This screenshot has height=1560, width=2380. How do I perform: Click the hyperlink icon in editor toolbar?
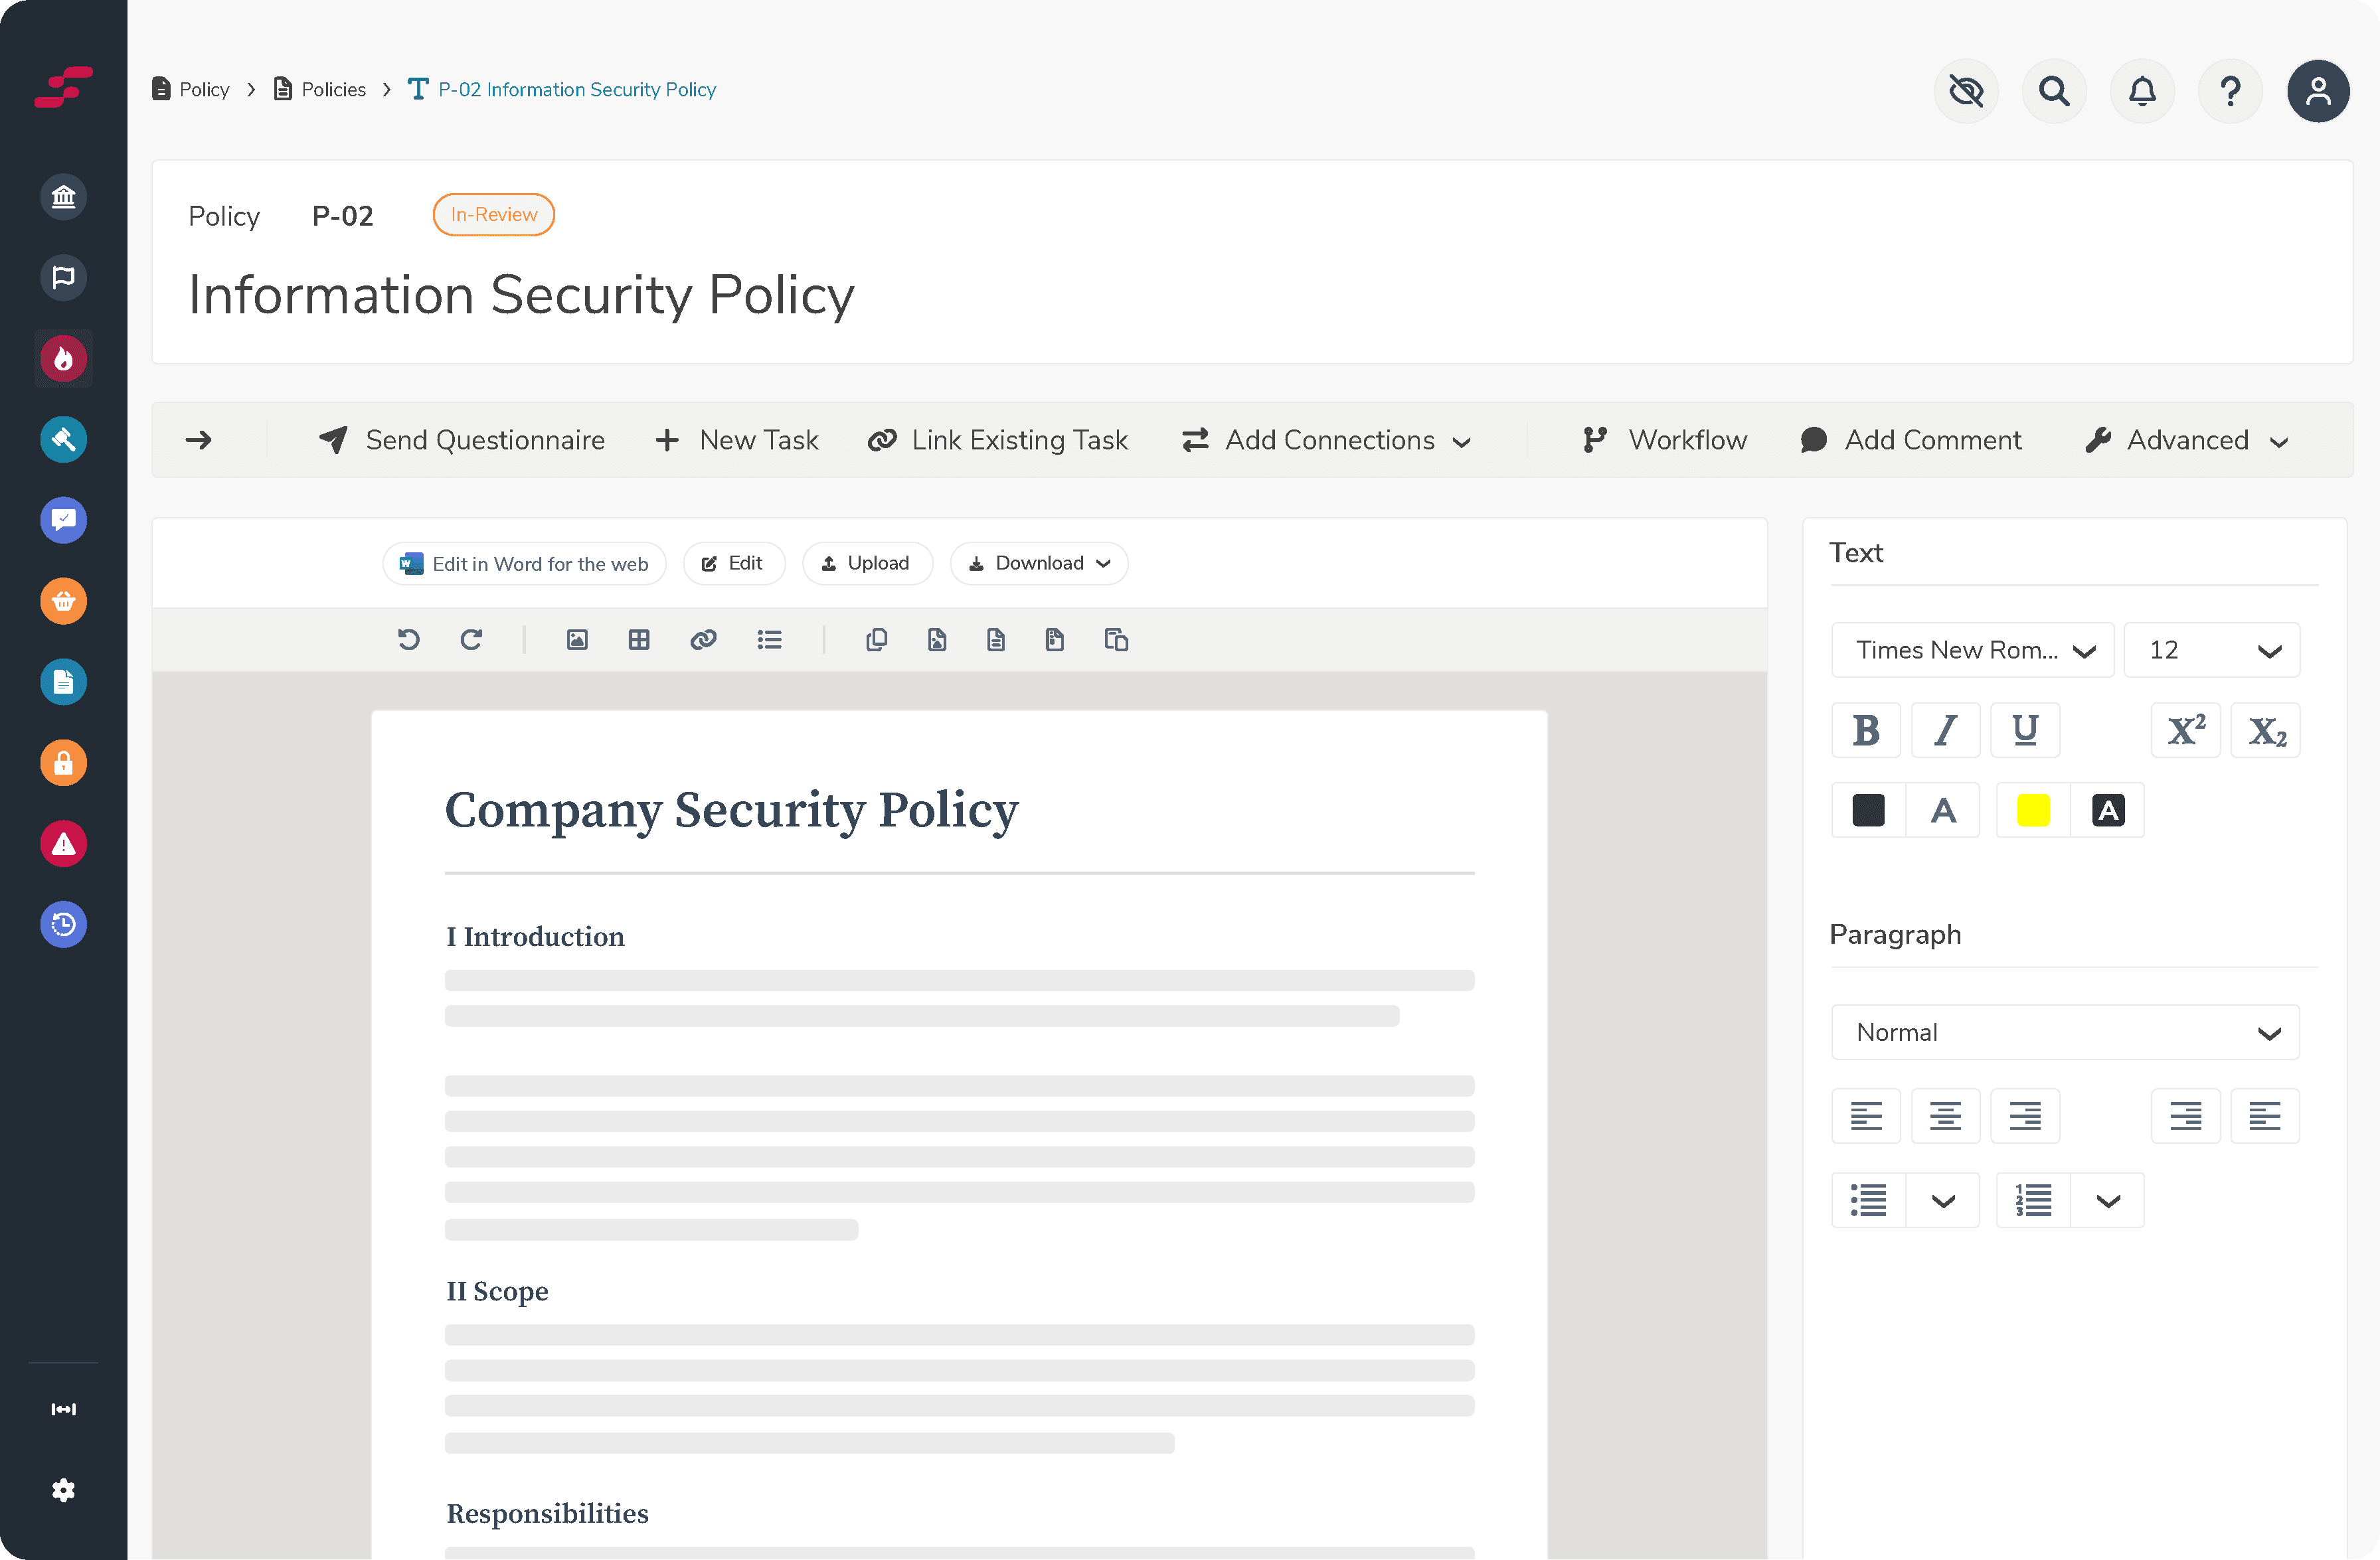[703, 639]
